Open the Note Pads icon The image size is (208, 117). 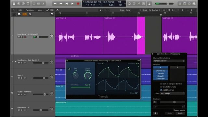click(185, 4)
